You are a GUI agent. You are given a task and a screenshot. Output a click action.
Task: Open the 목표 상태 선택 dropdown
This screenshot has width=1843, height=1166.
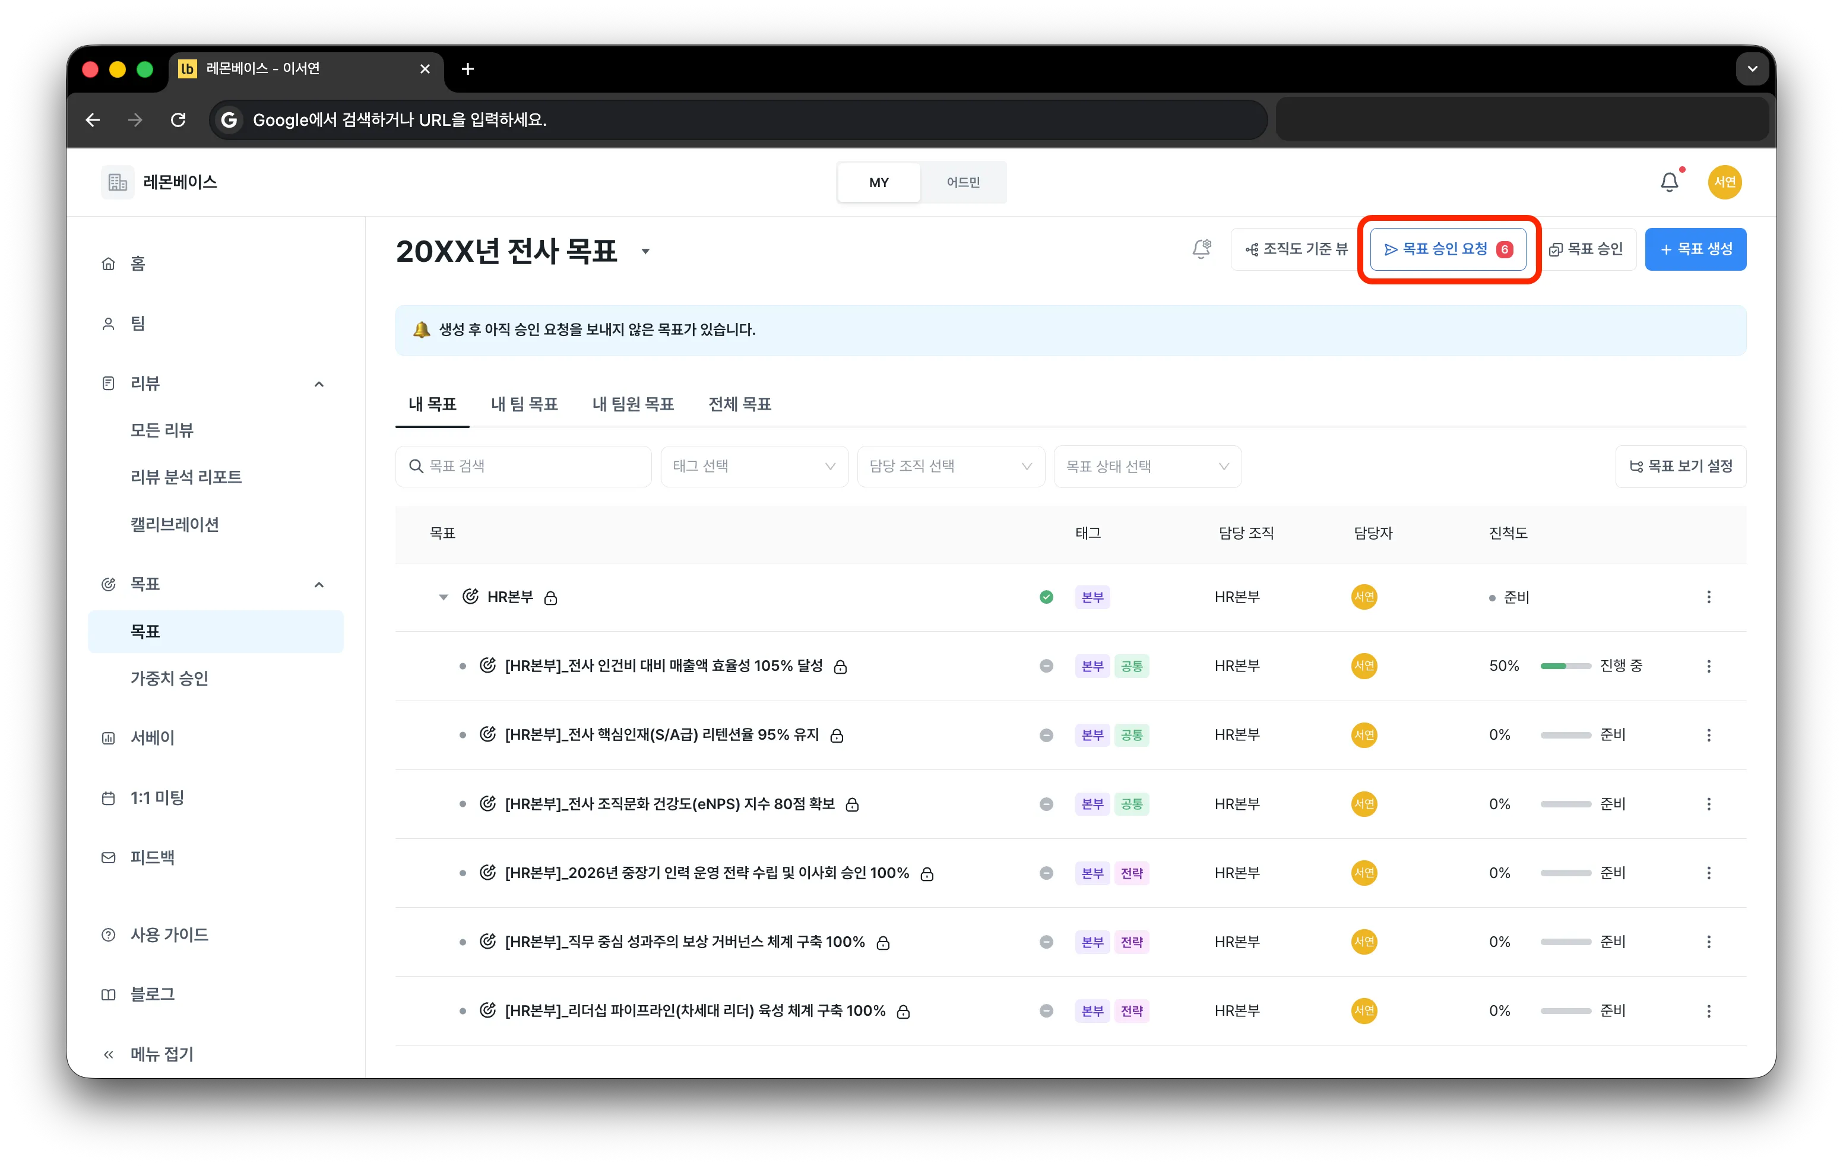point(1147,466)
